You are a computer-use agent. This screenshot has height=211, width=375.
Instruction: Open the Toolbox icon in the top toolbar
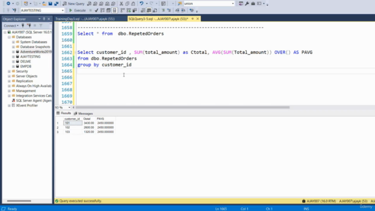coord(253,4)
